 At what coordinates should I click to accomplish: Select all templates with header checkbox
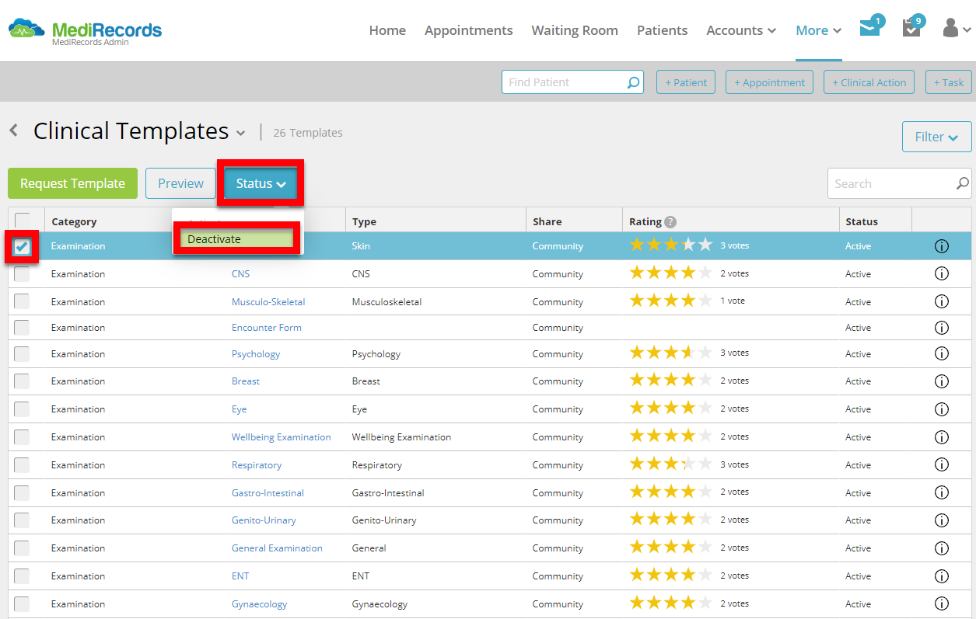coord(22,221)
